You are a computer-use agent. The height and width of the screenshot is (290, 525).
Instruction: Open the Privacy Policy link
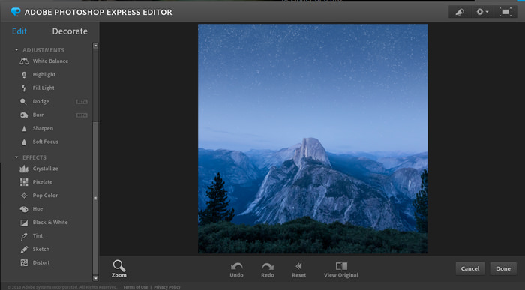tap(167, 287)
